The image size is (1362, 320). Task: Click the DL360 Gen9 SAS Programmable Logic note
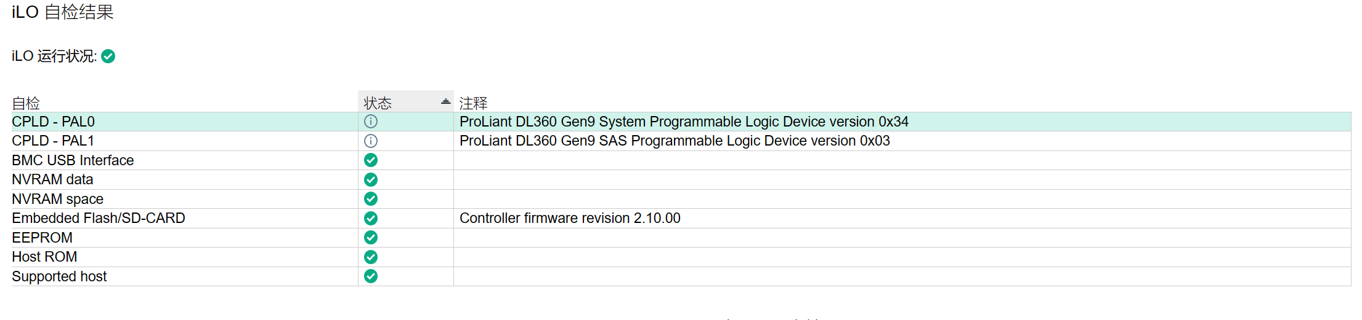675,141
